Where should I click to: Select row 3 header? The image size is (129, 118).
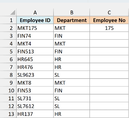point(8,36)
